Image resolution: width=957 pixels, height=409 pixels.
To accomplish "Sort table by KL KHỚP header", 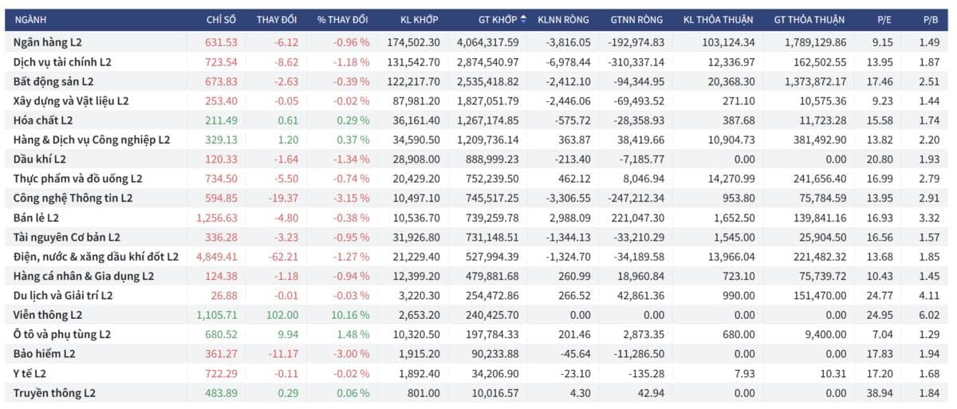I will [419, 19].
